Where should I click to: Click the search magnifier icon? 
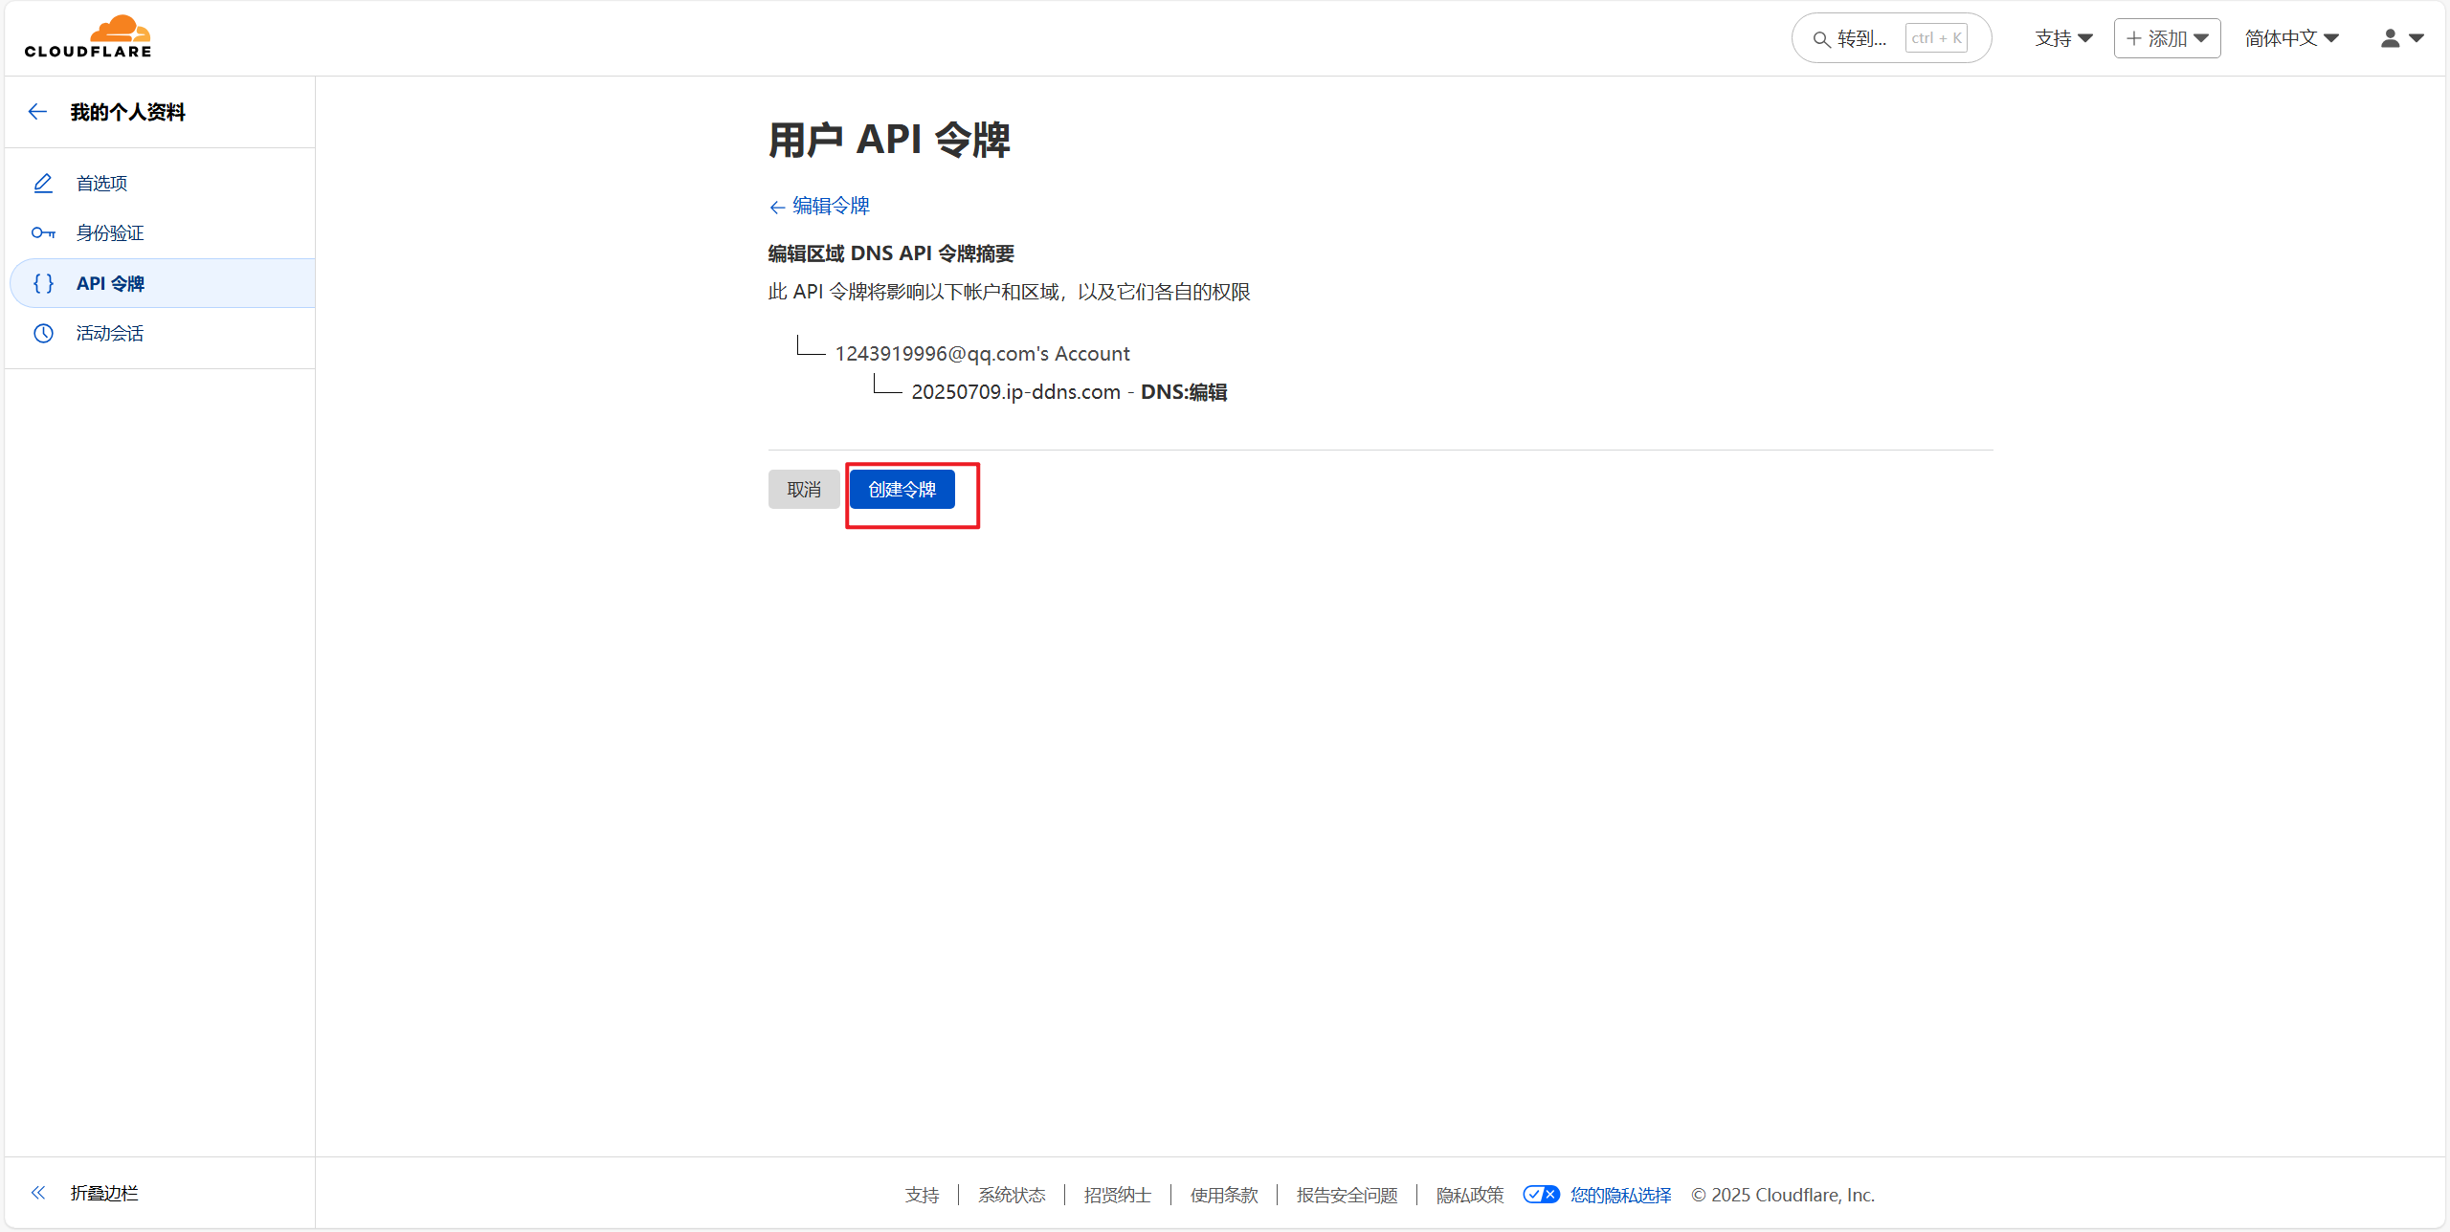[x=1821, y=39]
